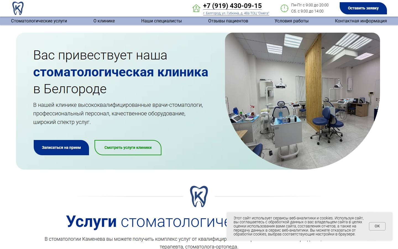Open the clinic address link ул. Губкина
Image resolution: width=398 pixels, height=249 pixels.
(x=236, y=13)
